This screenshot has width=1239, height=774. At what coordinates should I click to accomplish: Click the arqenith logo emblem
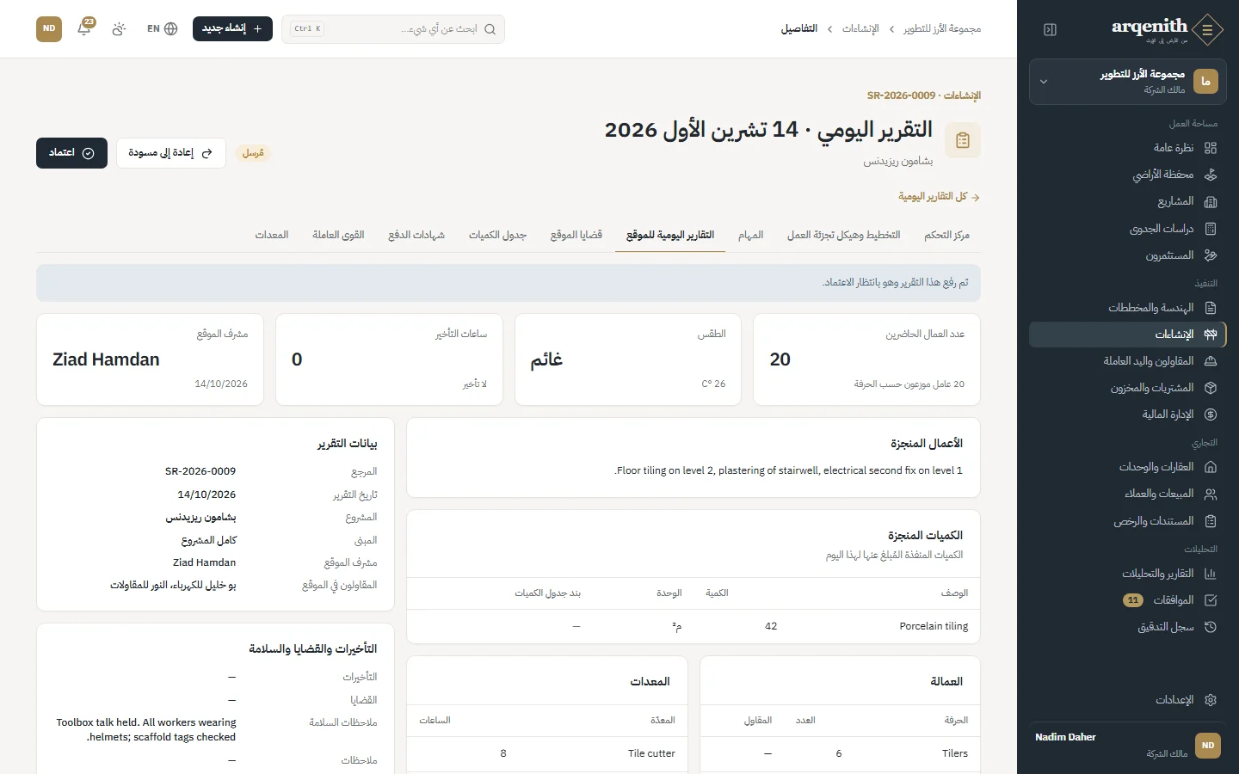(1208, 29)
